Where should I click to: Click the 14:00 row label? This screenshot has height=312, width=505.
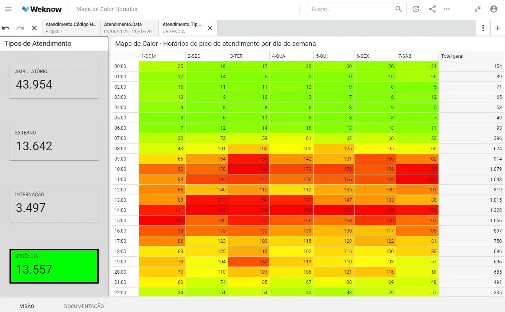[x=125, y=210]
